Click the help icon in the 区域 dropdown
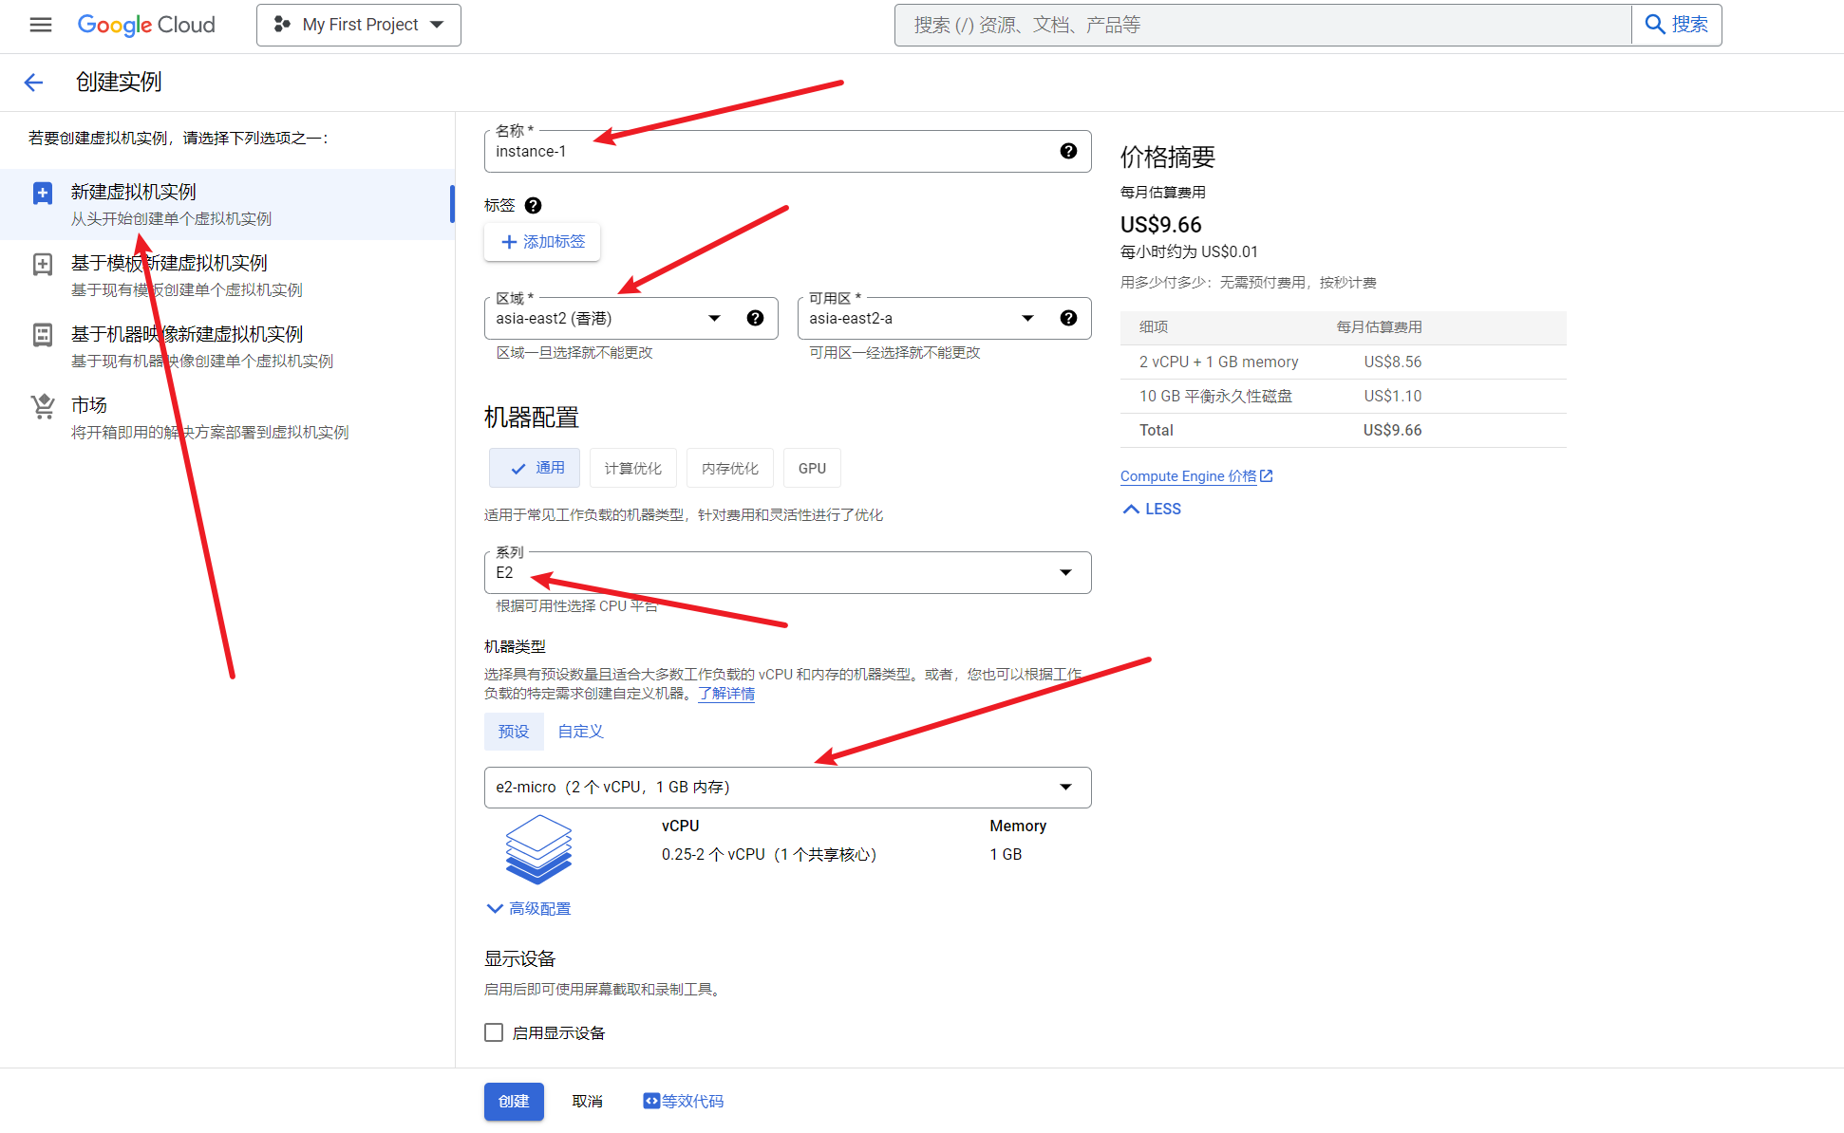The height and width of the screenshot is (1133, 1844). (x=755, y=319)
